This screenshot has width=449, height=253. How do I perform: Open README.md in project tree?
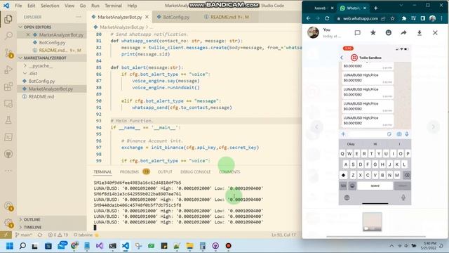41,97
